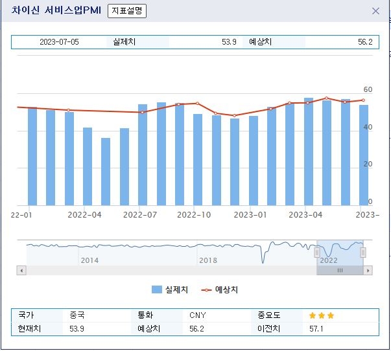Click the 2022 label in the highlighted range
391x351 pixels.
[x=328, y=260]
